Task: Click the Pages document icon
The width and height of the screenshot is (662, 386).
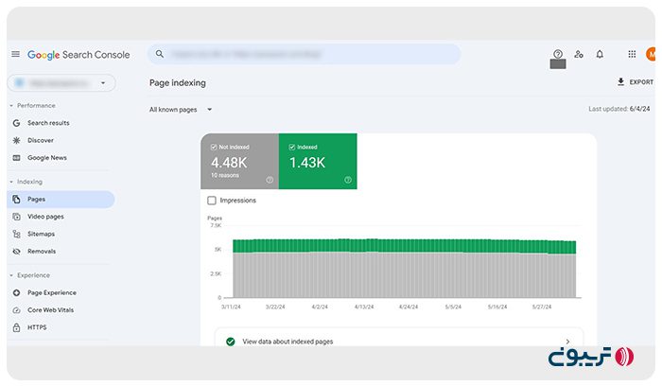Action: click(16, 200)
